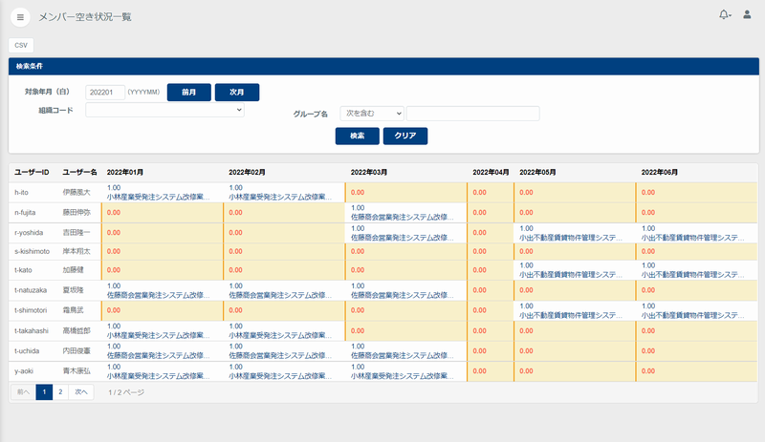The width and height of the screenshot is (765, 442).
Task: Focus the 対象年月 input field
Action: [x=104, y=92]
